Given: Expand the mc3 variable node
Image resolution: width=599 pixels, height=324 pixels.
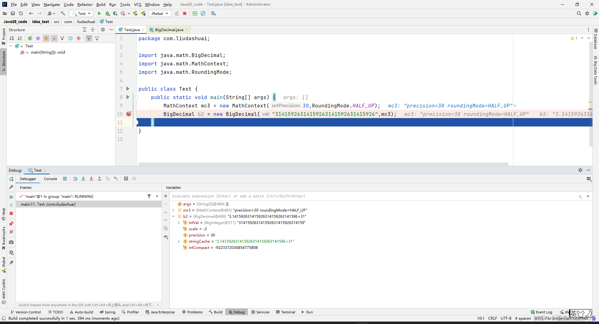Looking at the screenshot, I should click(x=173, y=210).
